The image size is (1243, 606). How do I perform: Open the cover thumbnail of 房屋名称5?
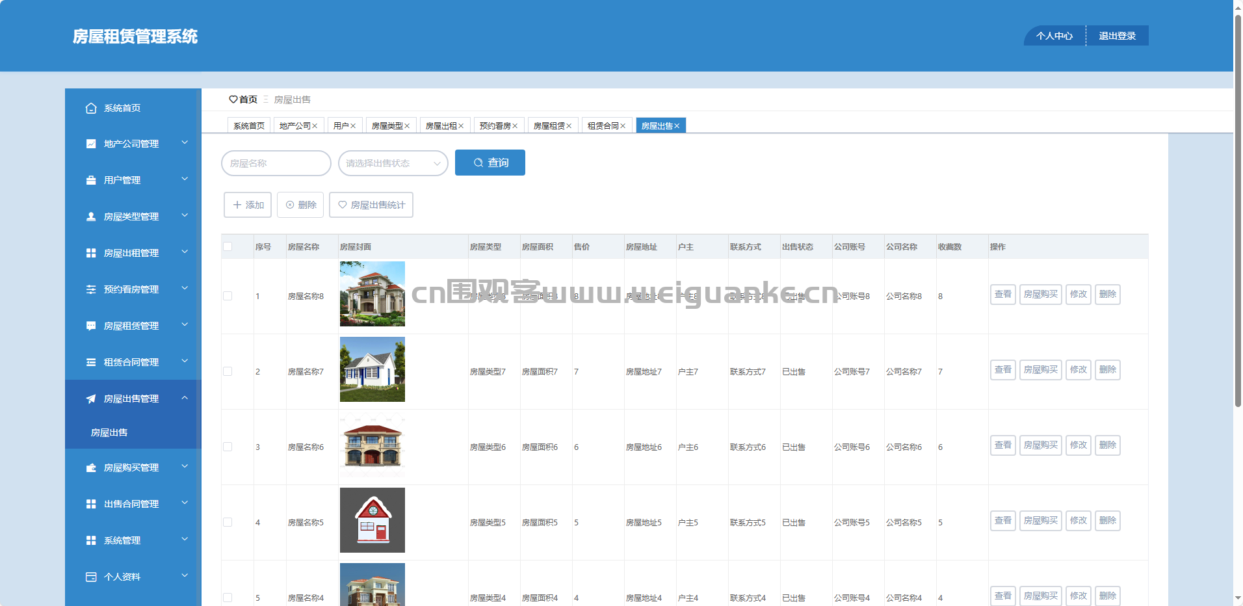(373, 520)
